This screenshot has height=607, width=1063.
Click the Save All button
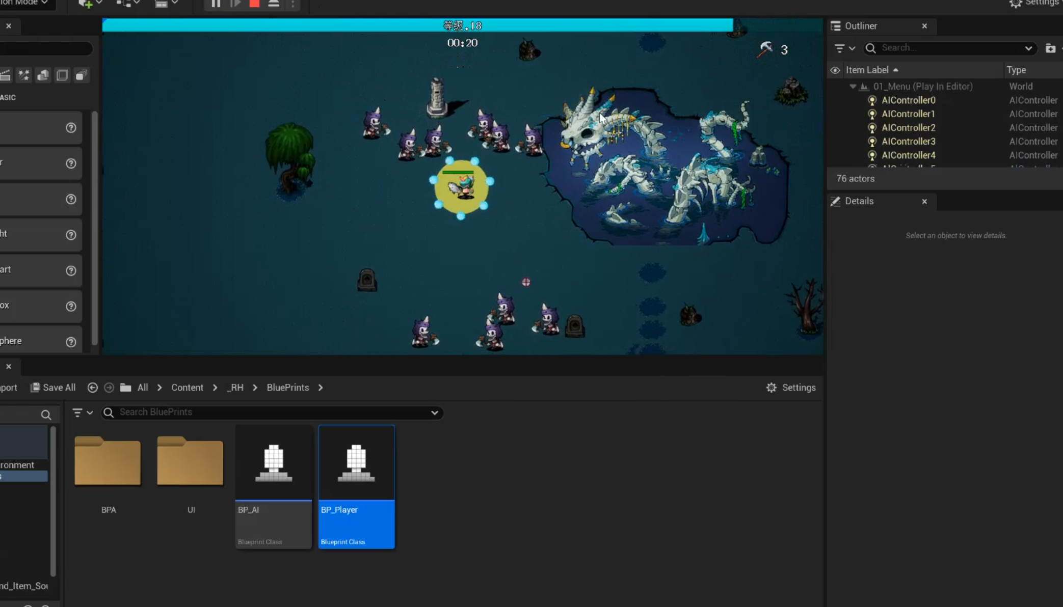pos(53,388)
